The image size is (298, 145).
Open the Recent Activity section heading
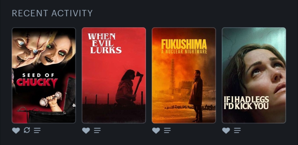point(52,13)
